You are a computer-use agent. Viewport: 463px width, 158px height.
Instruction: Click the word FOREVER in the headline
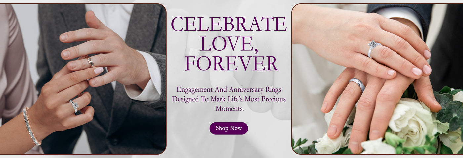(x=232, y=63)
